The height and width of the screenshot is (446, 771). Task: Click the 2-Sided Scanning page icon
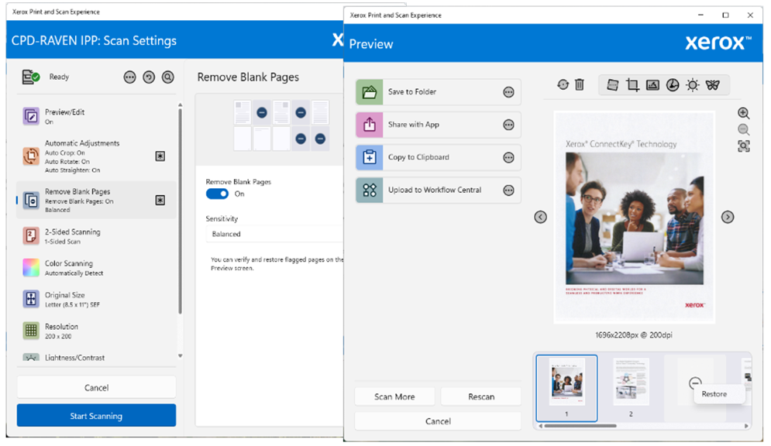click(x=31, y=235)
